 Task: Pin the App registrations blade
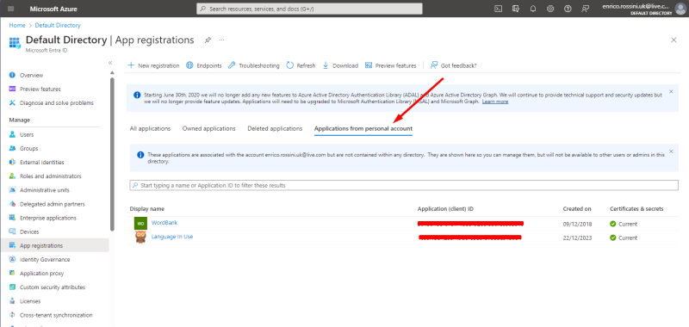click(208, 40)
